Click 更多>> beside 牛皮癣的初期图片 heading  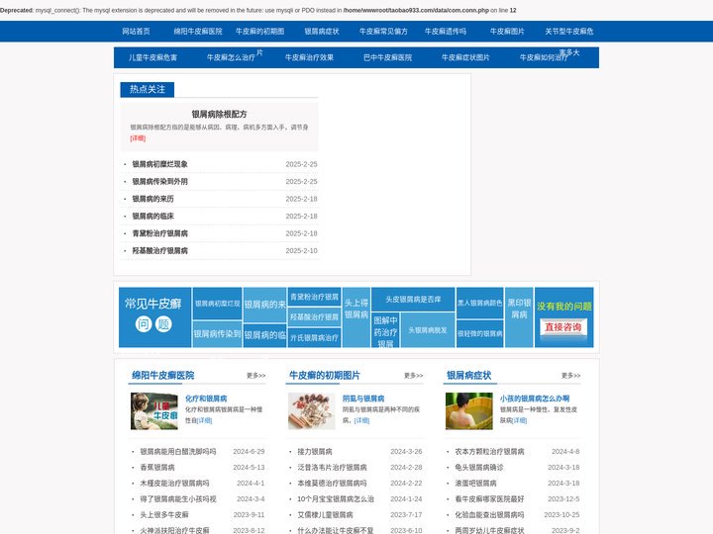(413, 376)
